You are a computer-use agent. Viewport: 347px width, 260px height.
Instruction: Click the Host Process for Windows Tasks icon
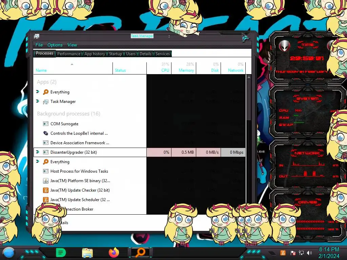pos(46,171)
